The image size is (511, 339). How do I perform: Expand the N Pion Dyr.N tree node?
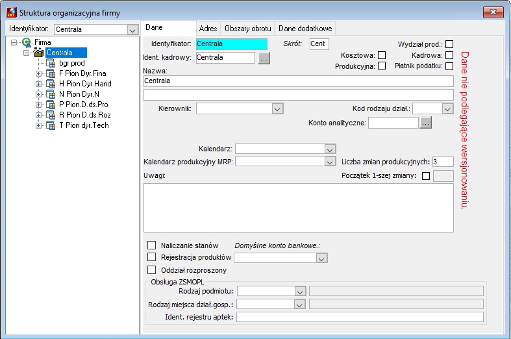click(38, 94)
